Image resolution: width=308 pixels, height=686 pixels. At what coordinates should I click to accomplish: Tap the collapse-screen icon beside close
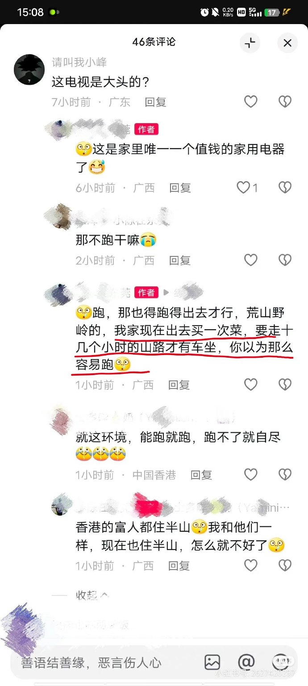pos(250,43)
